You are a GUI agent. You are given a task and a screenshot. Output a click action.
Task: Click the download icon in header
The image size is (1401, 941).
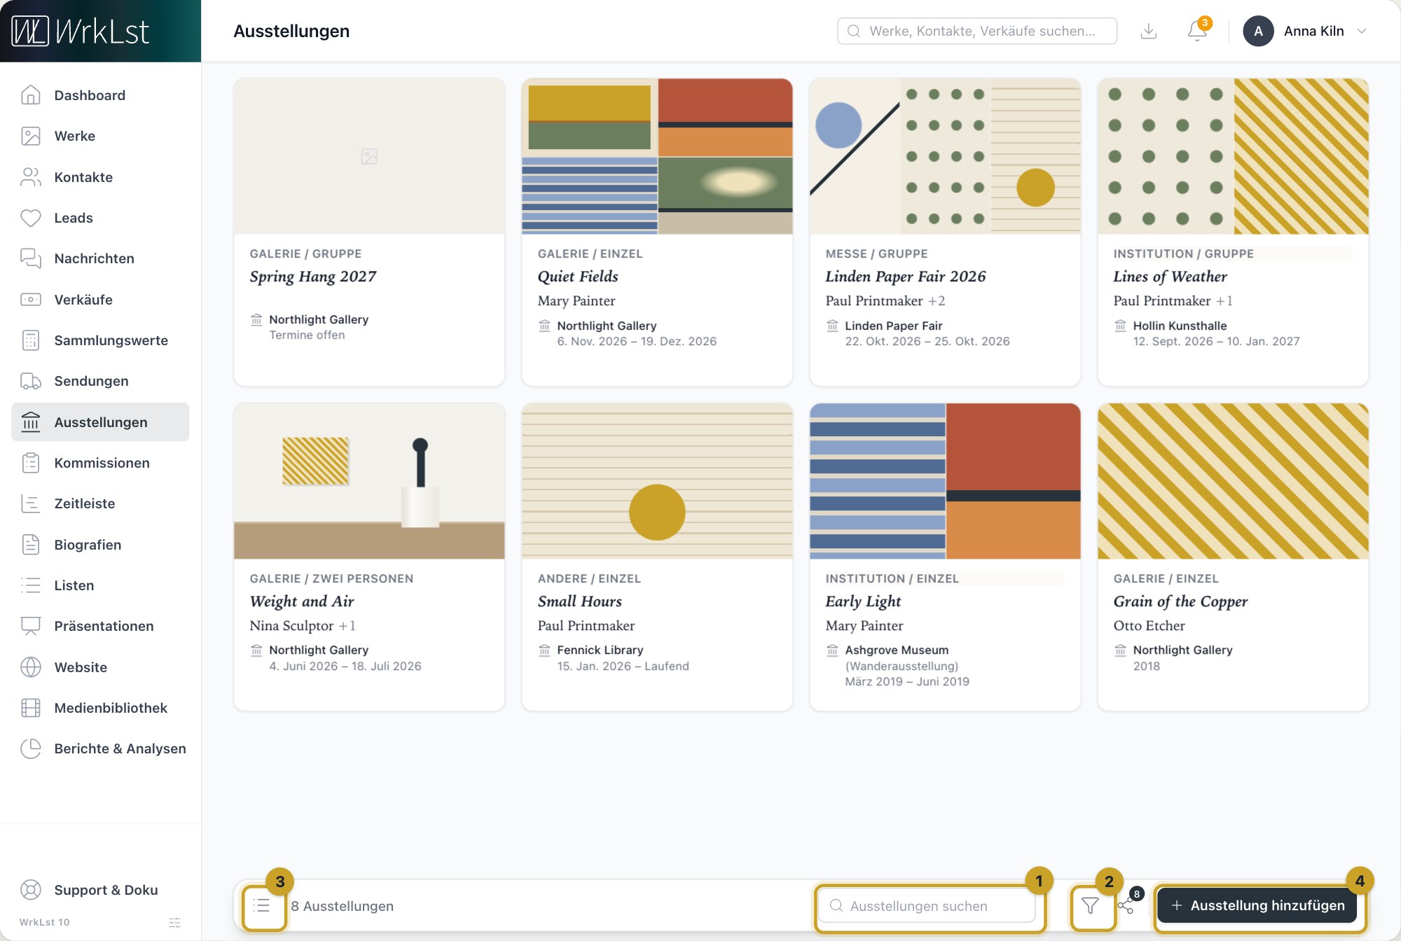pyautogui.click(x=1149, y=31)
